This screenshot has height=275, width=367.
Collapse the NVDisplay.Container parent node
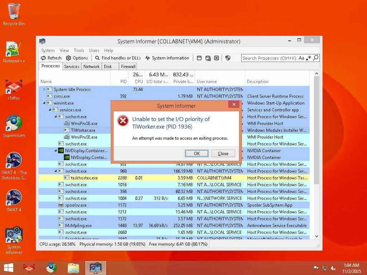coord(56,151)
